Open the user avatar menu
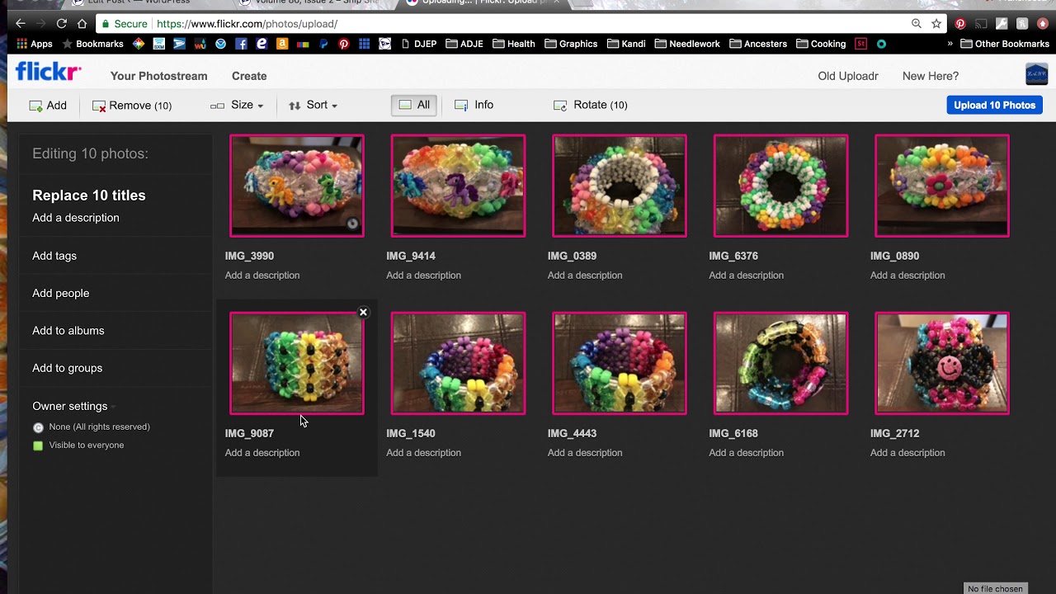This screenshot has height=594, width=1056. coord(1036,74)
